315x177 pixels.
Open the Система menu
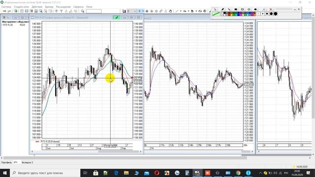tap(6, 6)
